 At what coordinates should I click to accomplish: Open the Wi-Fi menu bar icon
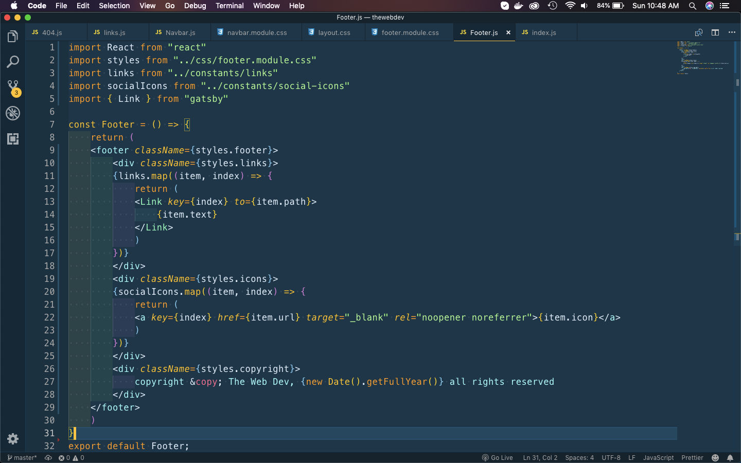pyautogui.click(x=570, y=6)
